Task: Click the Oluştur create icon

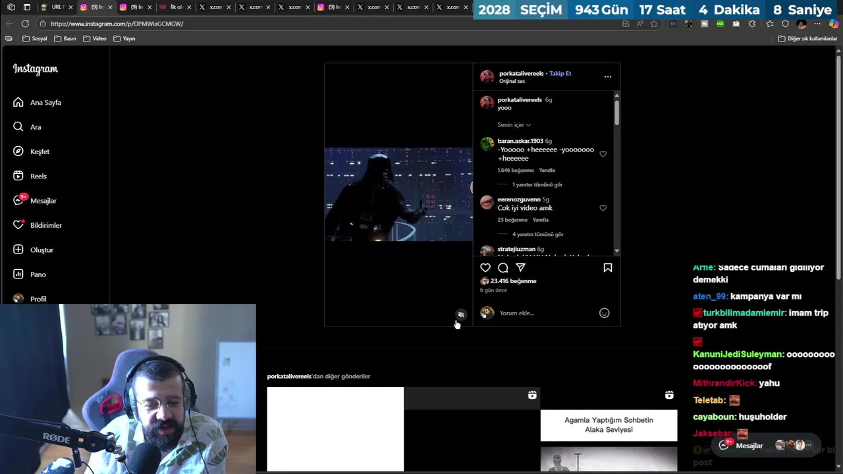Action: (x=18, y=250)
